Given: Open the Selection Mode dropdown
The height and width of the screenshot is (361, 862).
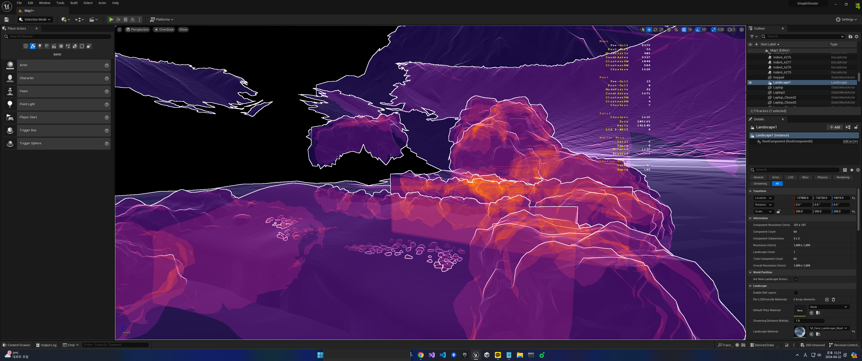Looking at the screenshot, I should click(x=35, y=19).
